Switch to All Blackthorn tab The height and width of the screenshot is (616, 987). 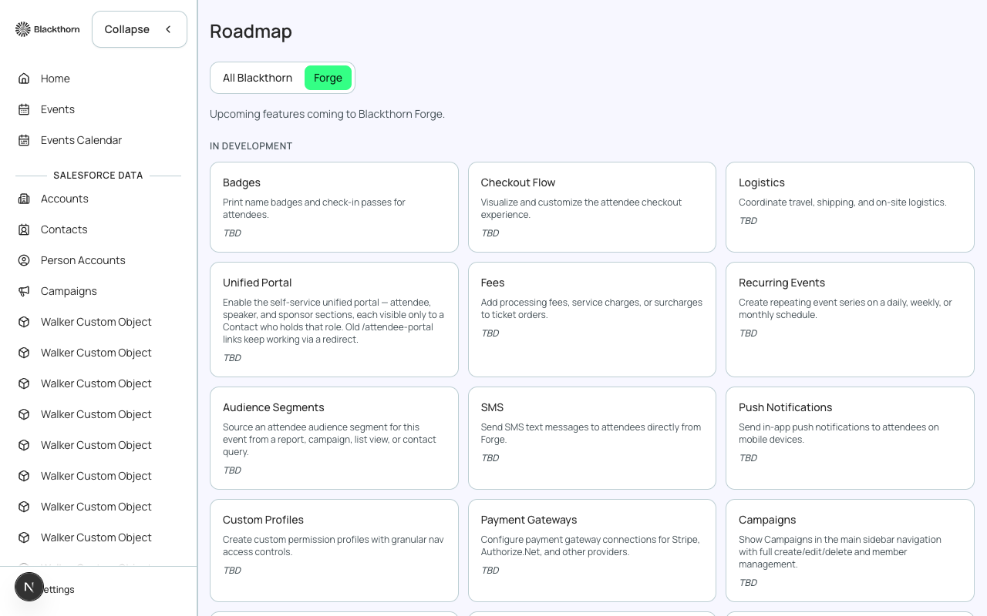click(x=258, y=78)
